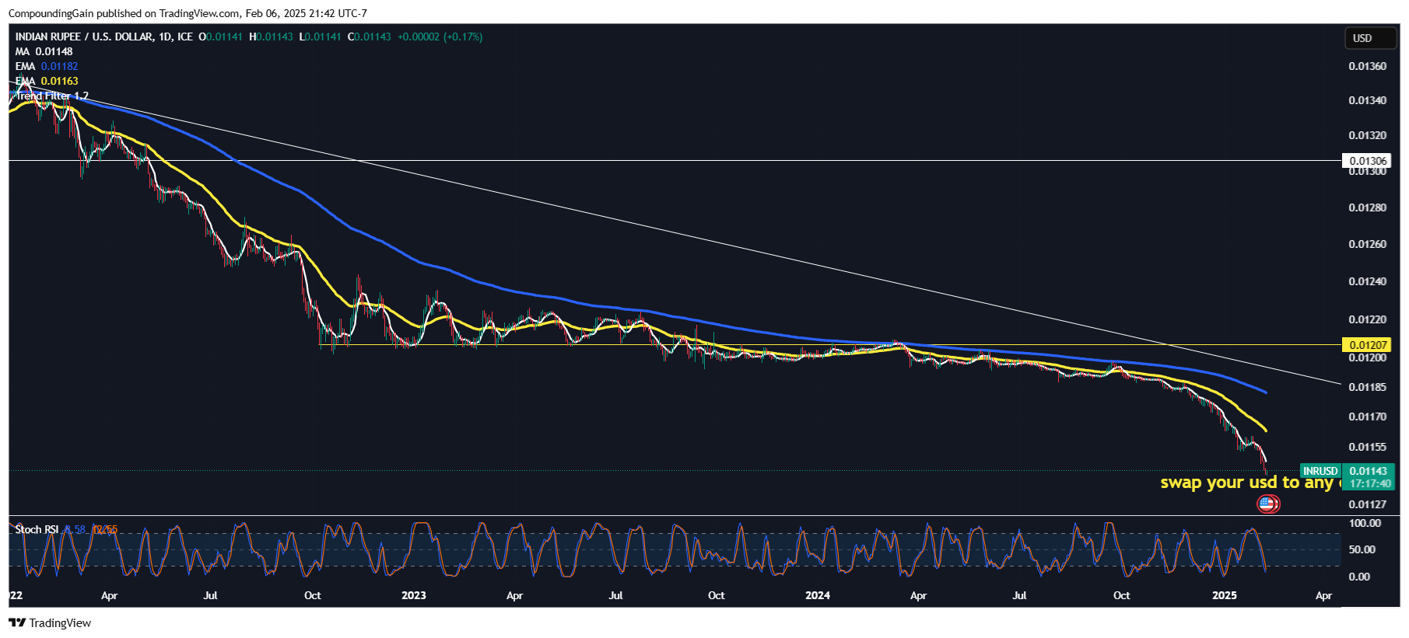Click the 0.01260 price scale label
Screen dimensions: 1409x638
point(1367,244)
